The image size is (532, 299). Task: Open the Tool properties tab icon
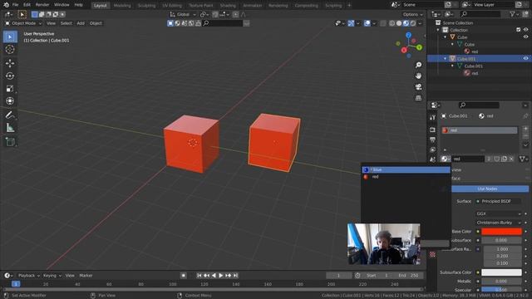[432, 117]
